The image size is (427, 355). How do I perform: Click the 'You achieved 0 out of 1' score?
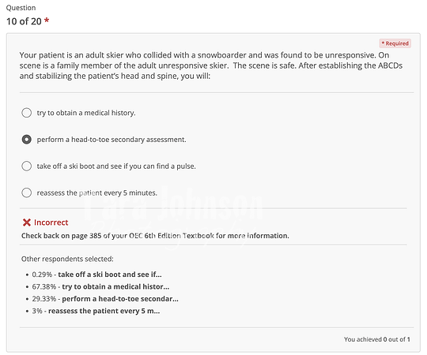(377, 339)
